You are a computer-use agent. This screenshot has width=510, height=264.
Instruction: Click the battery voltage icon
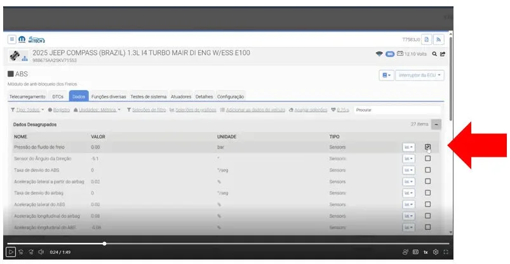pyautogui.click(x=399, y=54)
